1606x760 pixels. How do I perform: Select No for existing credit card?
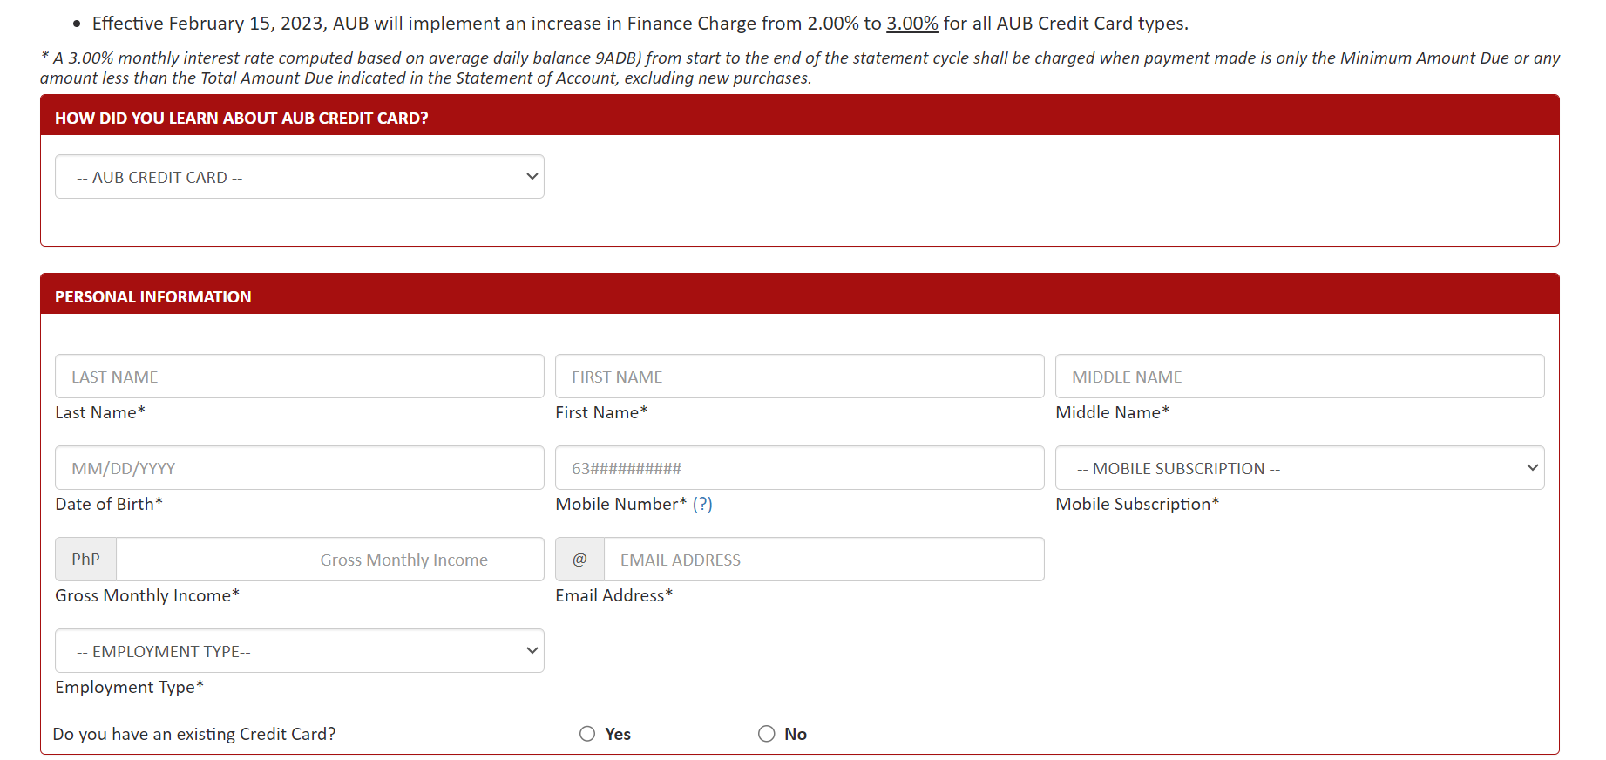(766, 734)
